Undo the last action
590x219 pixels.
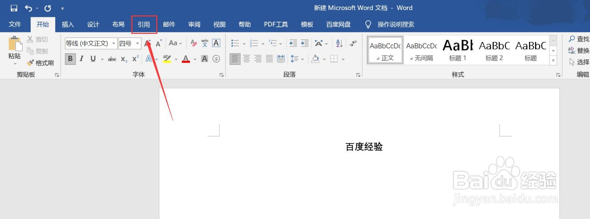click(28, 8)
